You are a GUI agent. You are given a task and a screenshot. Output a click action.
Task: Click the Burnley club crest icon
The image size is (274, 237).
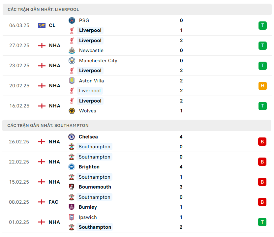[72, 207]
